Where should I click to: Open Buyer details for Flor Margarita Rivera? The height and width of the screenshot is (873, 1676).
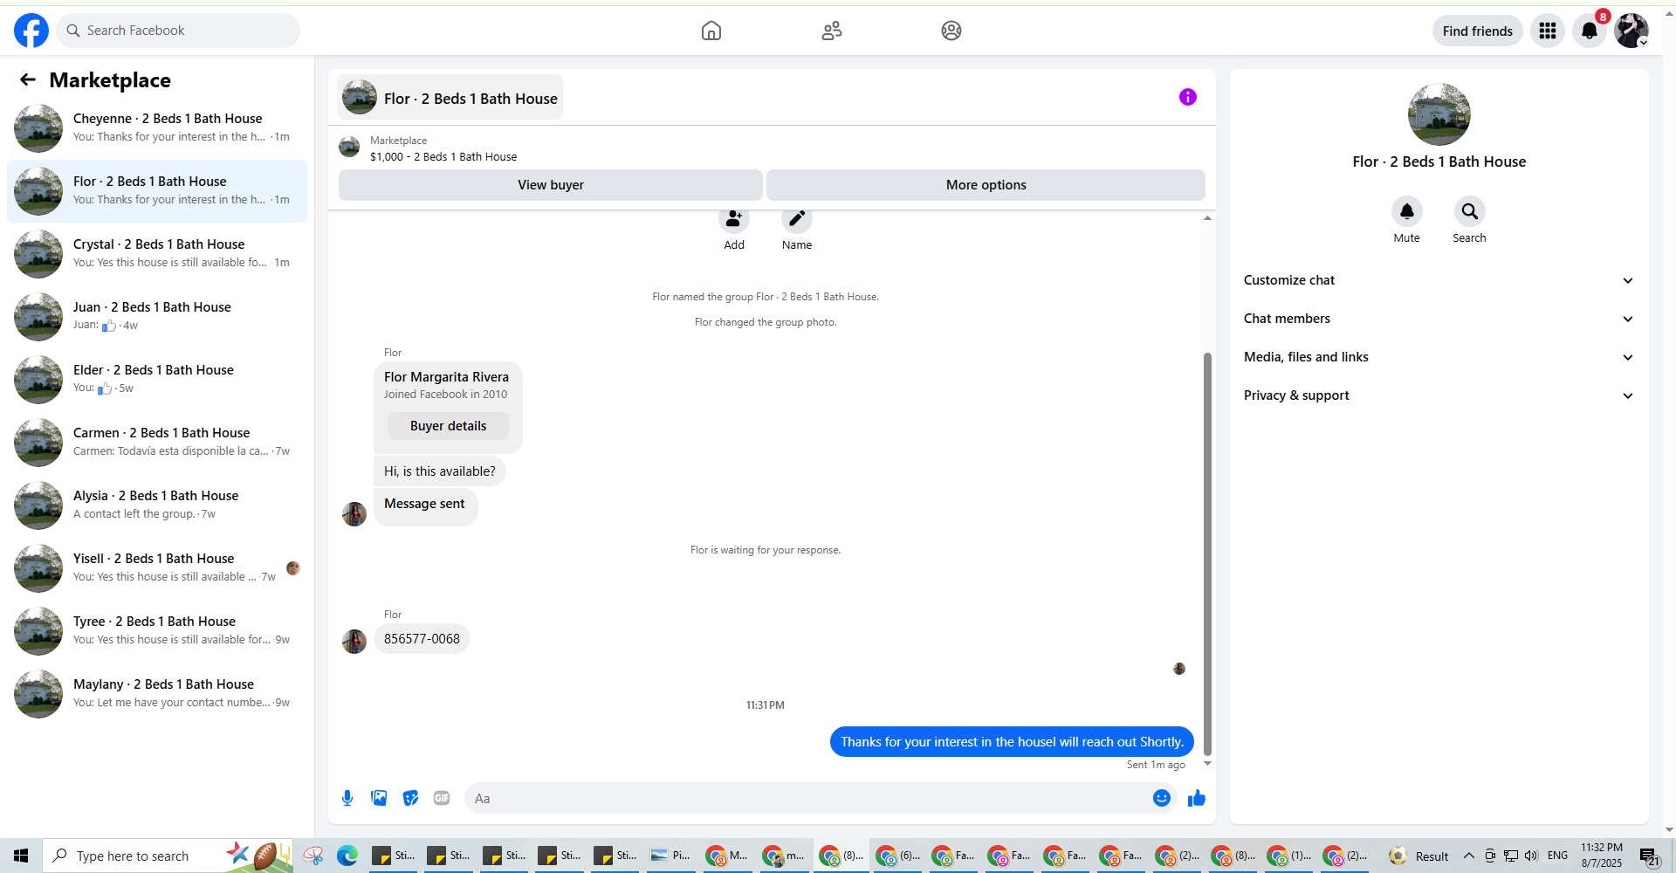point(448,426)
